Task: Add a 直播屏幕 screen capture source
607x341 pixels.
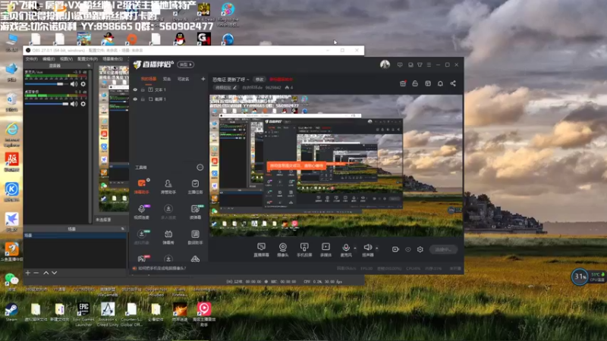Action: (x=261, y=249)
